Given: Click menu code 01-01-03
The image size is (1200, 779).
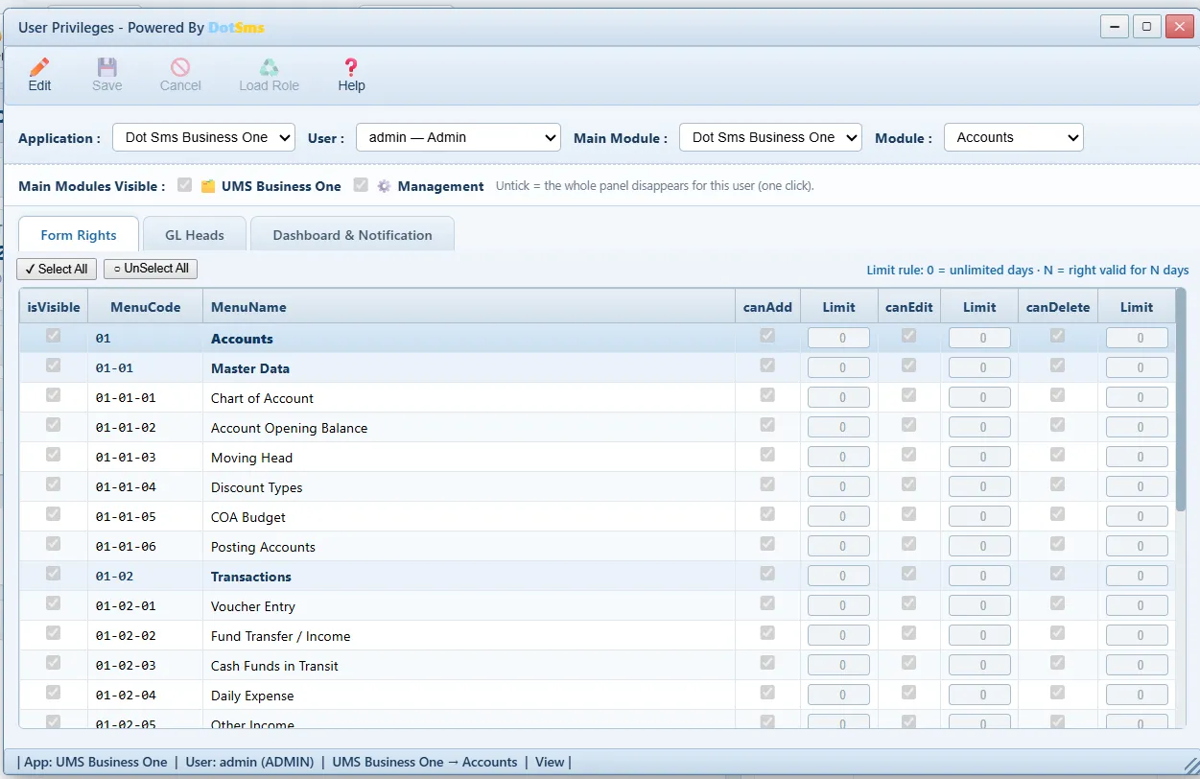Looking at the screenshot, I should (126, 458).
